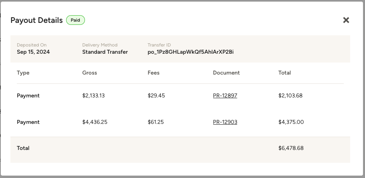The width and height of the screenshot is (365, 178).
Task: Select the $4,375.00 row total
Action: coord(291,122)
